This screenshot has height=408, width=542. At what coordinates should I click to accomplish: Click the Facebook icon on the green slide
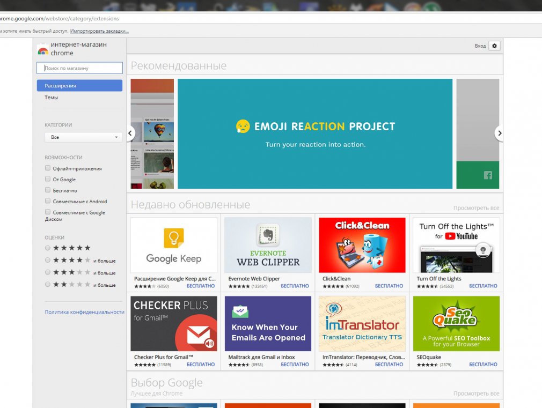[x=488, y=175]
